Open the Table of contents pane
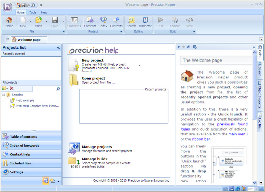 point(31,136)
